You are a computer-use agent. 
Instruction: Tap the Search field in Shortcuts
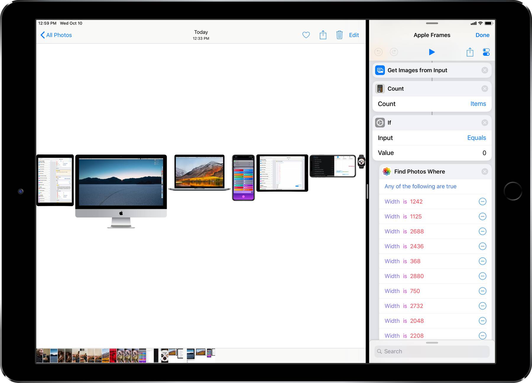[x=432, y=351]
